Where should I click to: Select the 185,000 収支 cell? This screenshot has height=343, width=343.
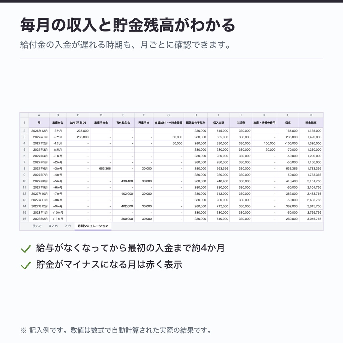click(x=288, y=131)
